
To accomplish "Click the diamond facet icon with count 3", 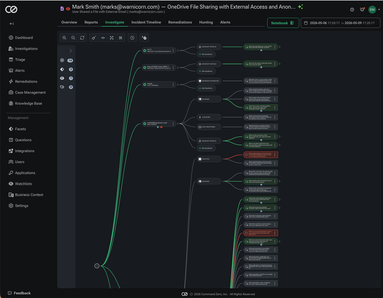I will pos(62,69).
